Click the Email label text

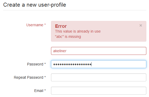tap(39, 91)
